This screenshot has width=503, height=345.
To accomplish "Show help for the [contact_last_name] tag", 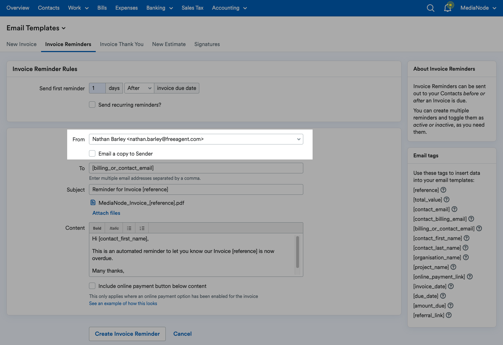I will (x=465, y=248).
